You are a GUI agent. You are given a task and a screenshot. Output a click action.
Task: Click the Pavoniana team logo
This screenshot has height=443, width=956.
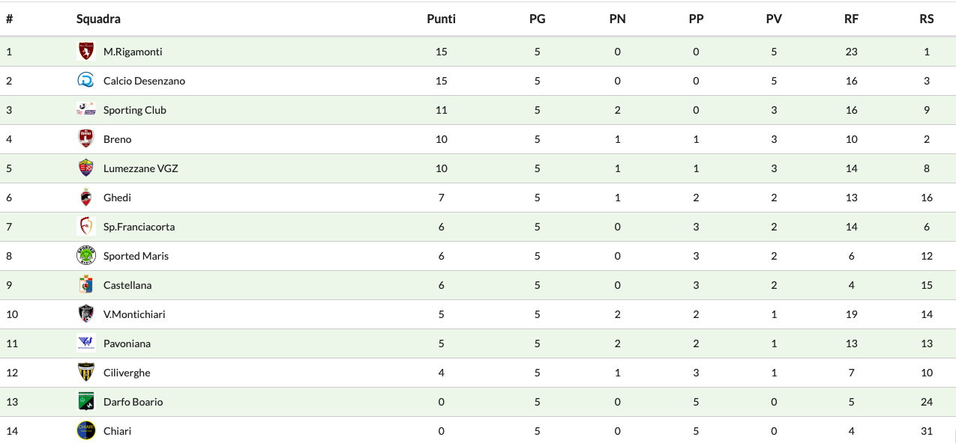coord(86,343)
